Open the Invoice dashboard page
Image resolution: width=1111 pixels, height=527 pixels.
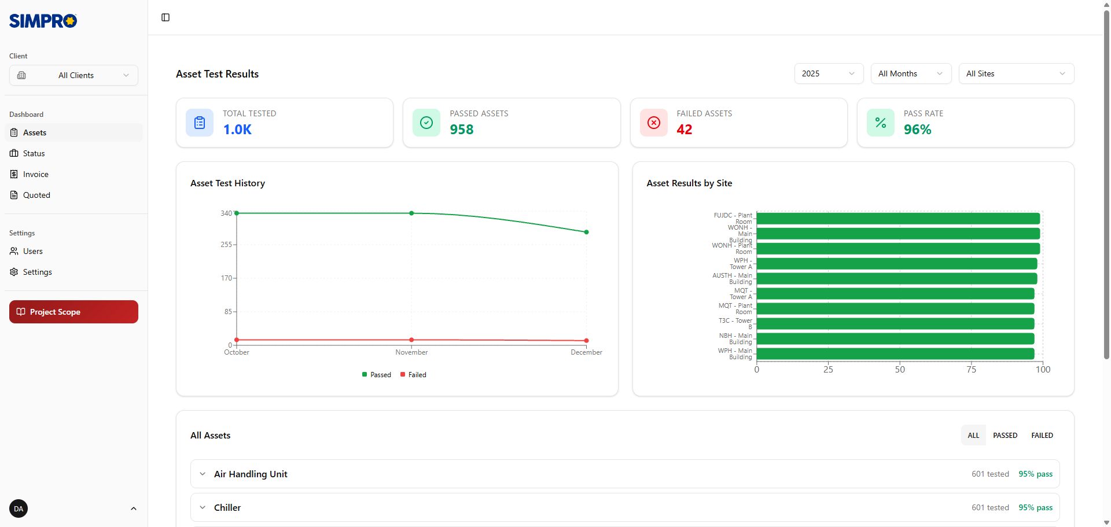pyautogui.click(x=35, y=174)
